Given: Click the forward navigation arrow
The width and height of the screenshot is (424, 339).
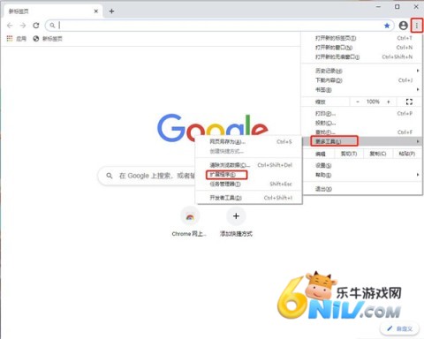Looking at the screenshot, I should click(x=23, y=26).
